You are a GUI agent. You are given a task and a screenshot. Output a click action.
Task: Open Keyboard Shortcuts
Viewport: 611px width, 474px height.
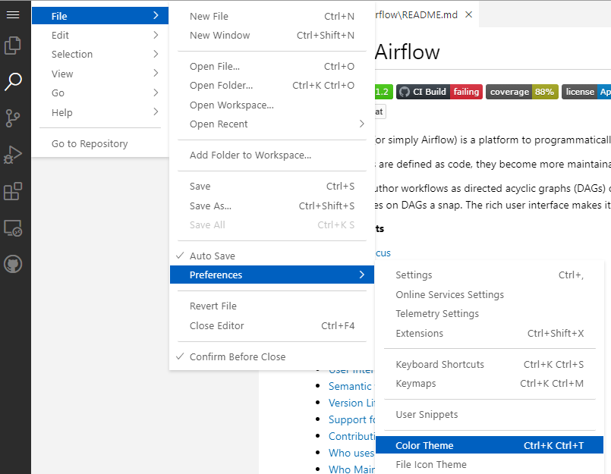click(x=490, y=365)
